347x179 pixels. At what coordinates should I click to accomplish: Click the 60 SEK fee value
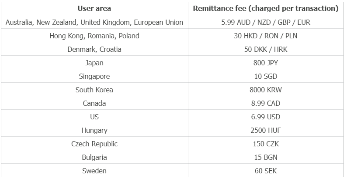tap(266, 171)
